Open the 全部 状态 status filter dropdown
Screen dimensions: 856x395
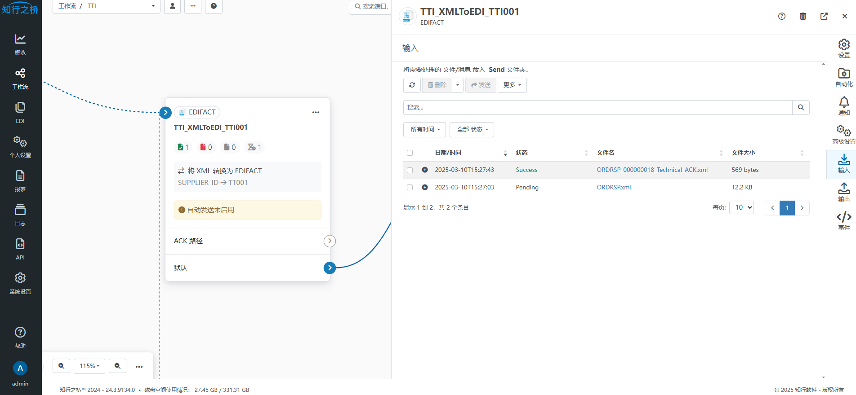[472, 130]
